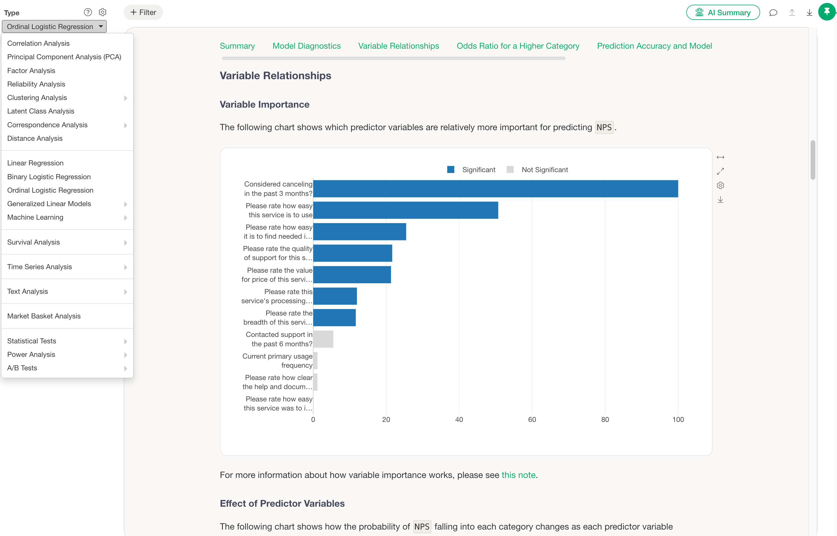Switch to the Model Diagnostics tab
The width and height of the screenshot is (837, 536).
[306, 46]
